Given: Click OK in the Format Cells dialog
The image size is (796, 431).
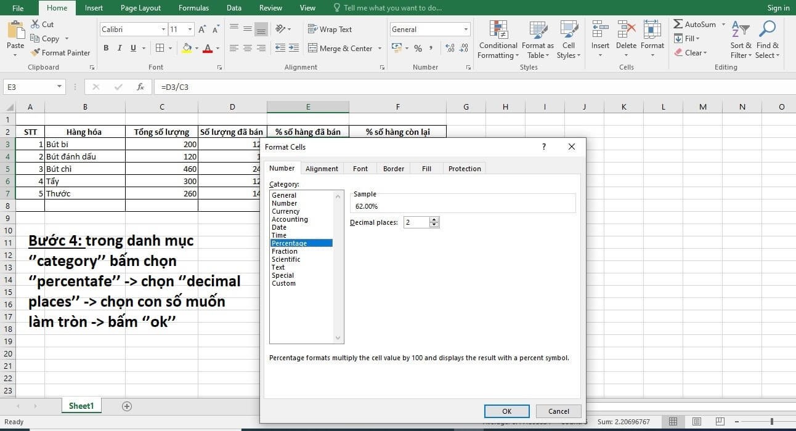Looking at the screenshot, I should tap(506, 411).
